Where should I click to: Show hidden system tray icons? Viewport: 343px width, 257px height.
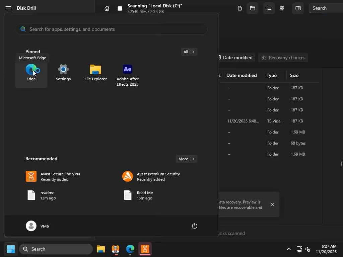(289, 249)
